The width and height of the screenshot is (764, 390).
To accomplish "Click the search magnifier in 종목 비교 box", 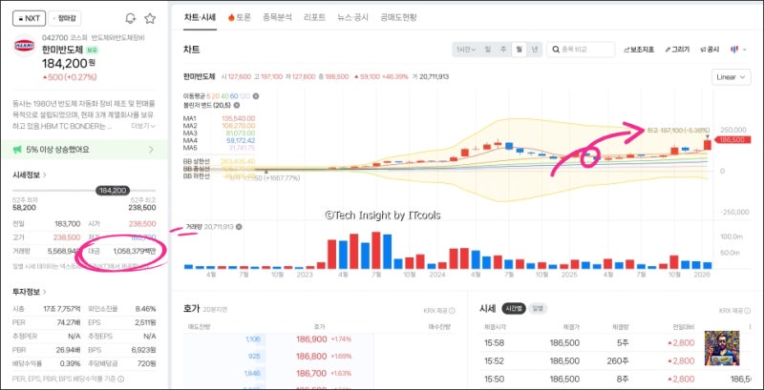I will point(556,50).
